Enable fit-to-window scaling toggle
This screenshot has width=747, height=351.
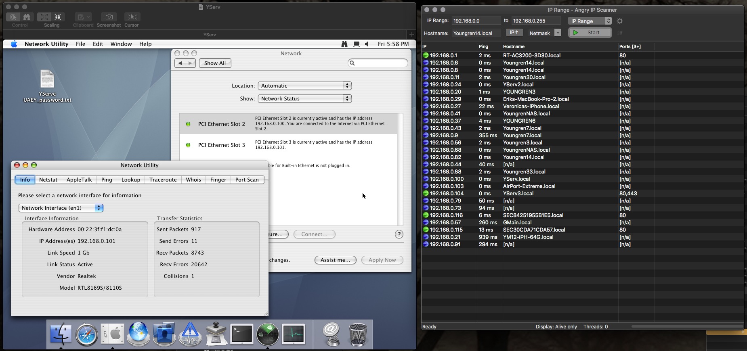(44, 17)
